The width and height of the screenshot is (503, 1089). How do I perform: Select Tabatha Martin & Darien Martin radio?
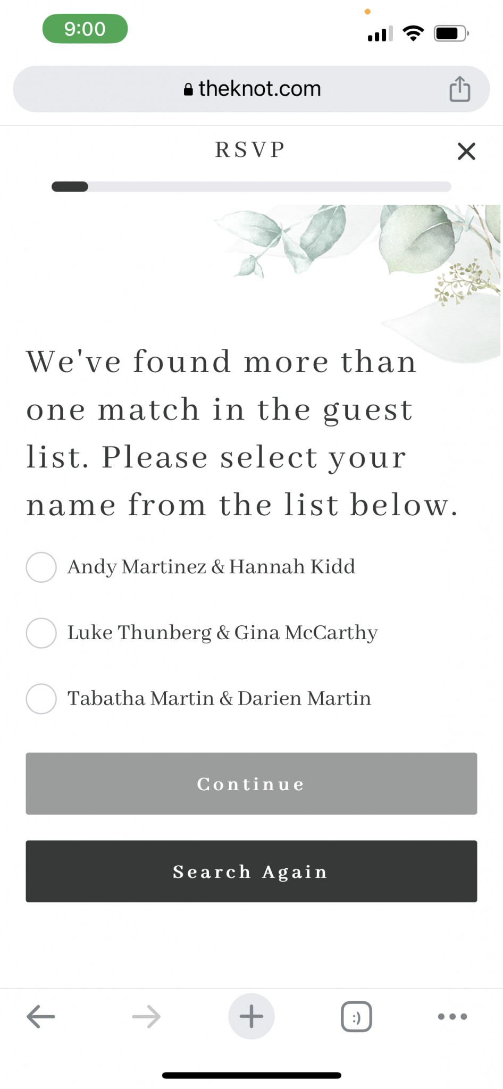(41, 699)
